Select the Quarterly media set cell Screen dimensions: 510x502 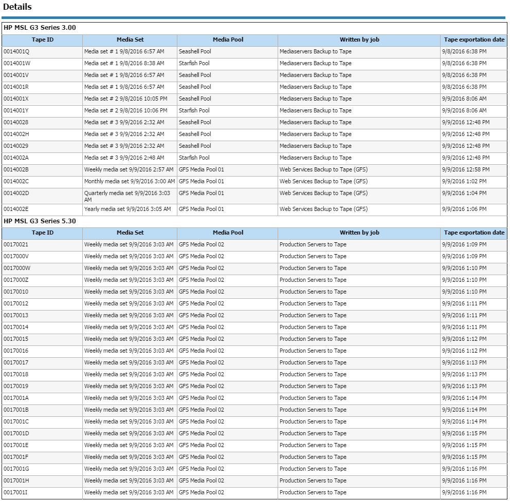130,196
